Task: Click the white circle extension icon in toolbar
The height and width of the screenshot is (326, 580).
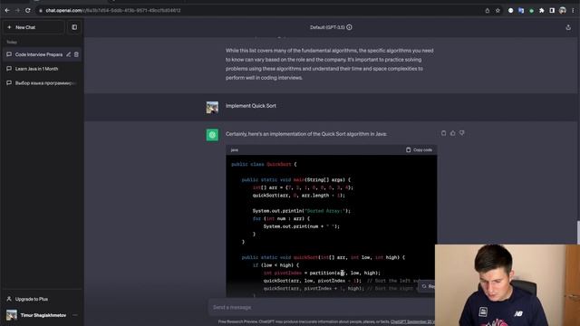Action: pyautogui.click(x=511, y=11)
